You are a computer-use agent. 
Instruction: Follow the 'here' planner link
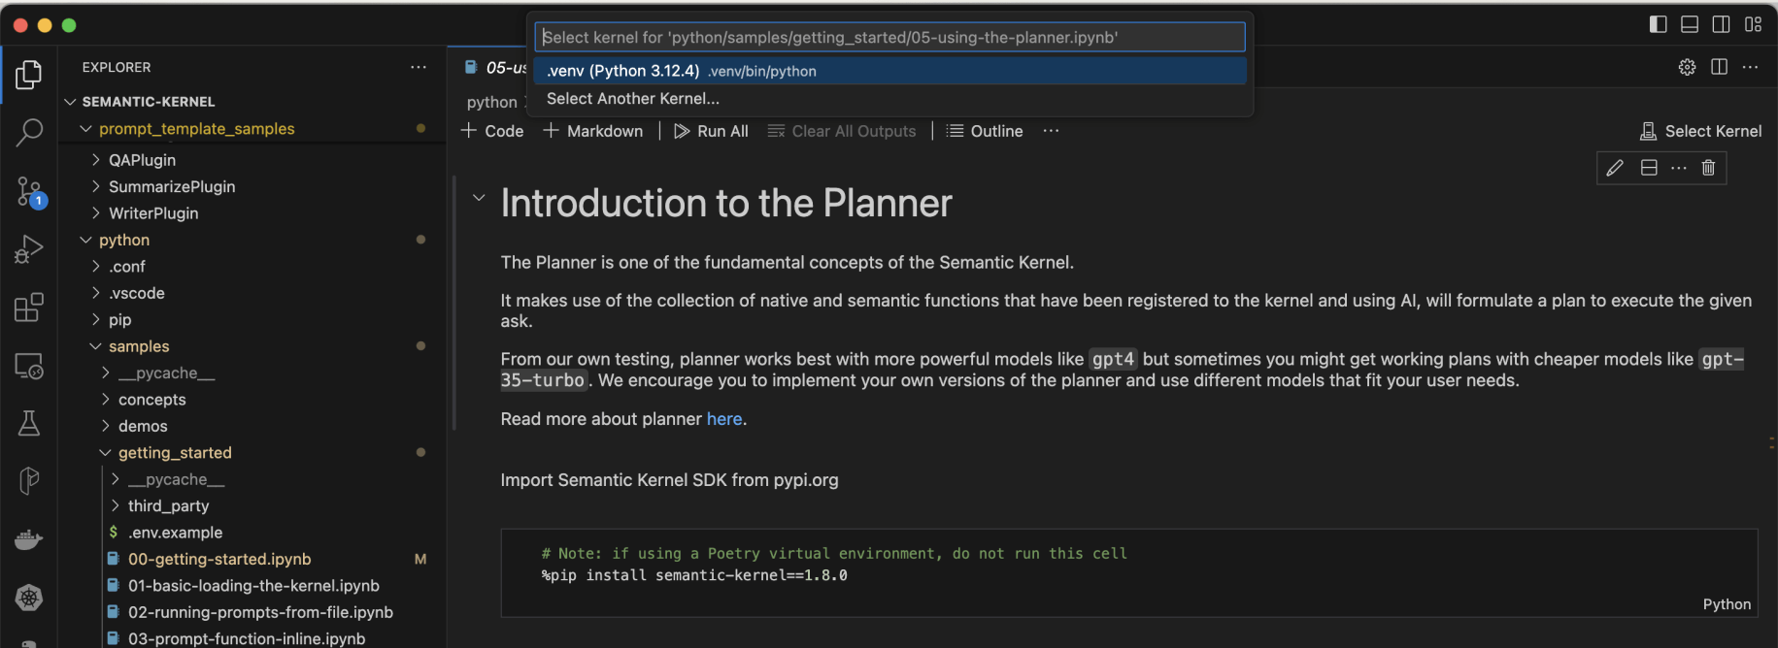[x=724, y=419]
